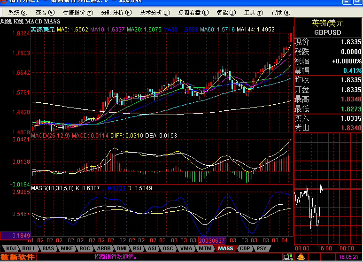
Task: Click the 昨收 1.8335 row
Action: [x=328, y=80]
